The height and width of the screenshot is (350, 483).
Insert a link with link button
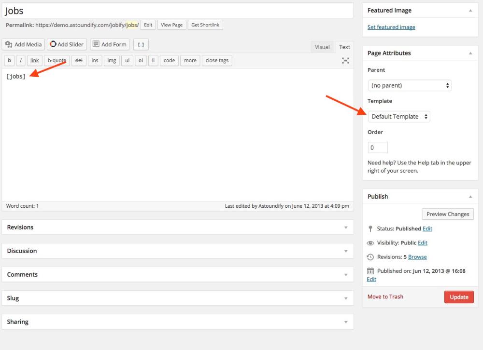(34, 60)
